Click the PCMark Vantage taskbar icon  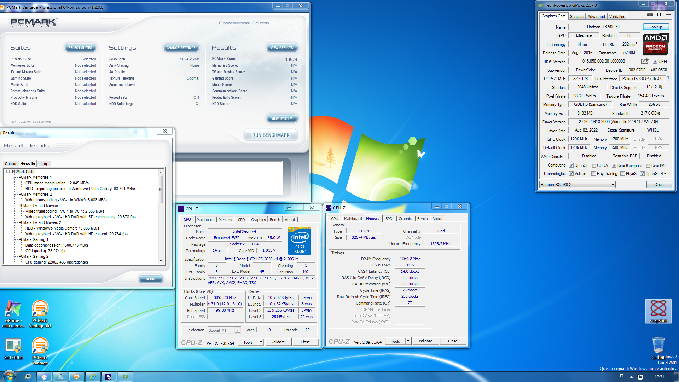(x=77, y=377)
